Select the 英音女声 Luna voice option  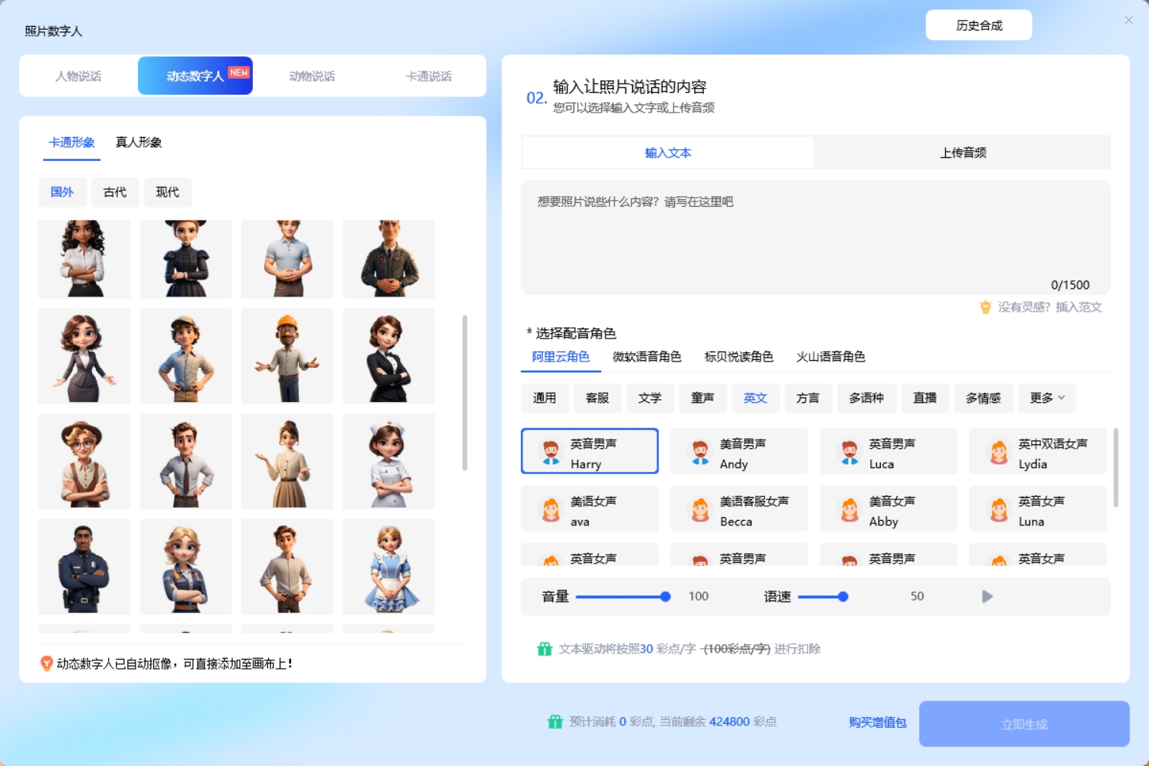click(x=1037, y=509)
